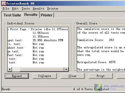Select the Results tab
Screen dimensions: 125x93
[31, 15]
